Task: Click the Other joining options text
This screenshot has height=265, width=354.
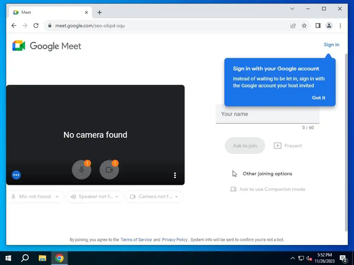Action: pyautogui.click(x=267, y=174)
